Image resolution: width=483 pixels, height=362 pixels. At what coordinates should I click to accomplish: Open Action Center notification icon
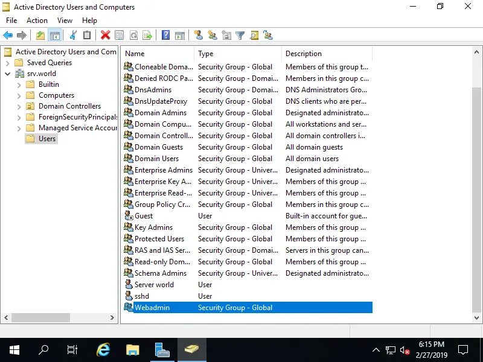[x=463, y=350]
